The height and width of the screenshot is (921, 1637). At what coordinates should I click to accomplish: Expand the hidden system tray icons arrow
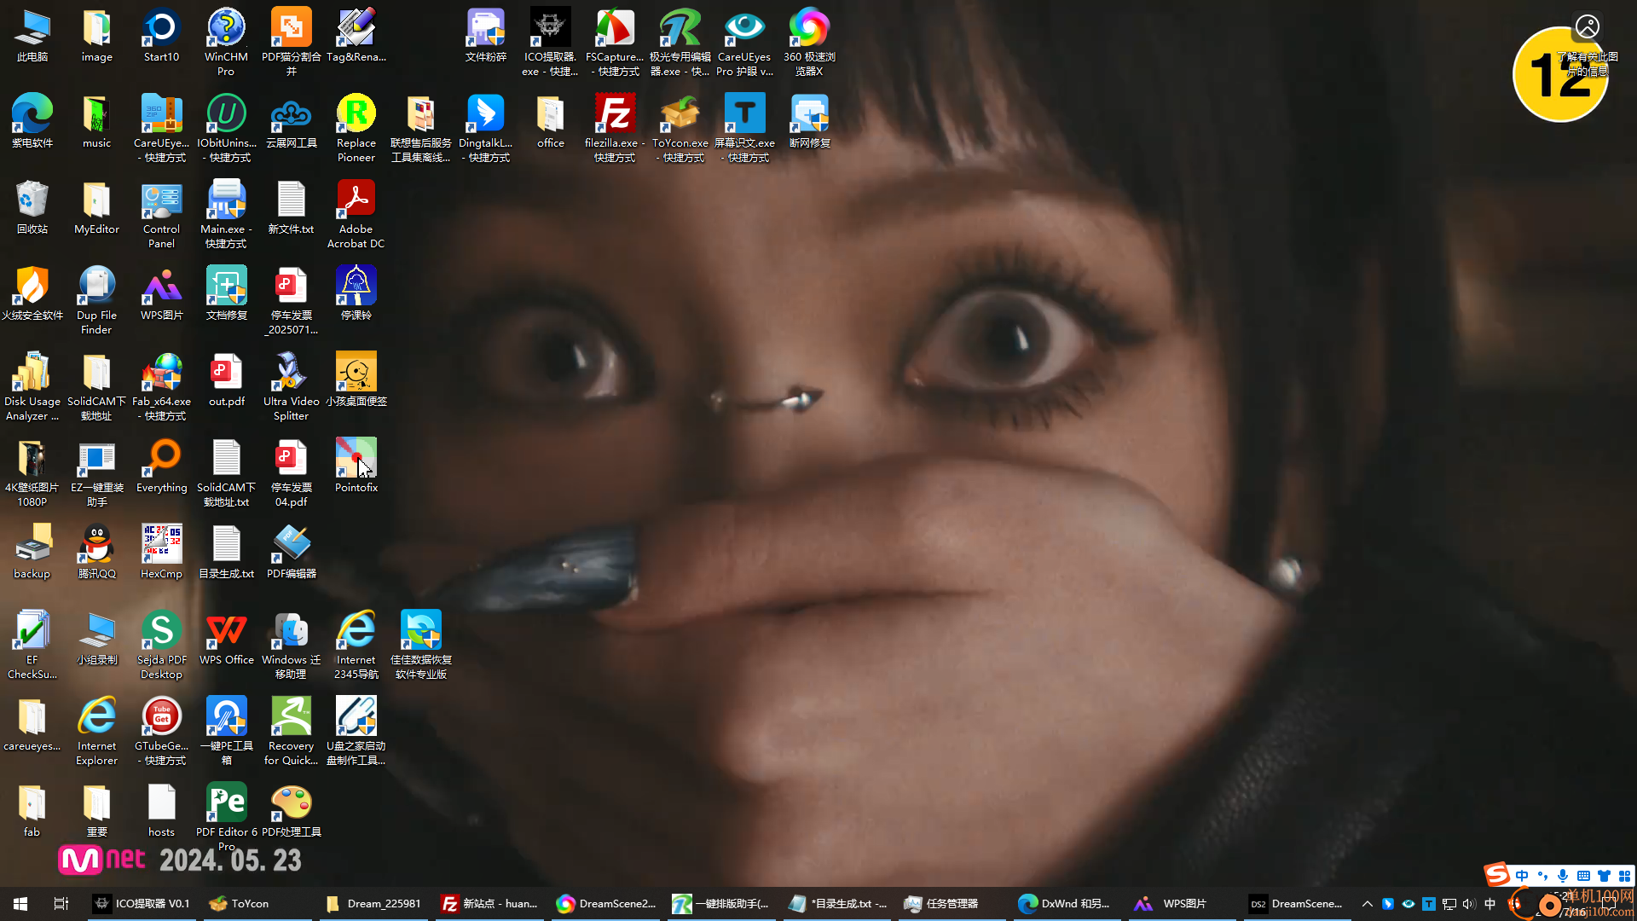pyautogui.click(x=1367, y=903)
